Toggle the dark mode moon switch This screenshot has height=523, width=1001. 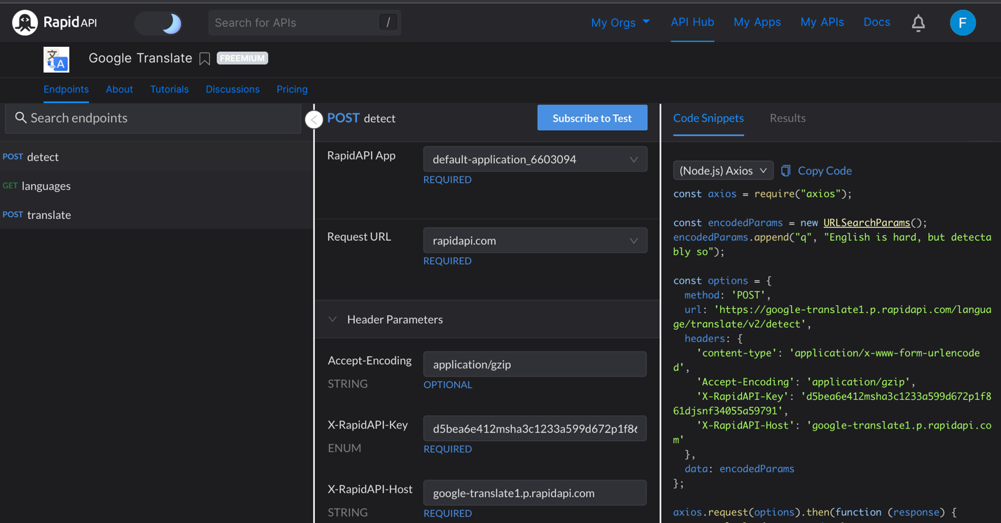(x=159, y=23)
